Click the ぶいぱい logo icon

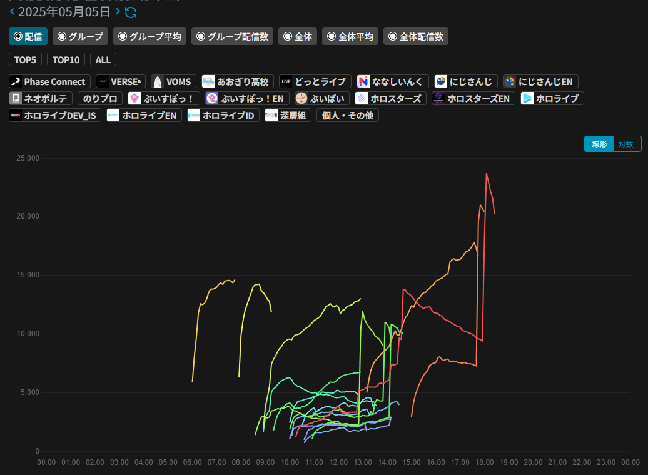[301, 98]
